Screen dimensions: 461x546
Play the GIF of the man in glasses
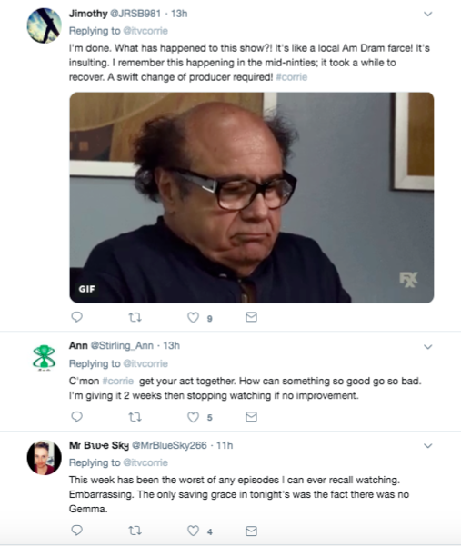coord(252,197)
